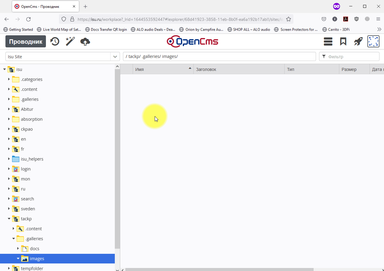This screenshot has height=271, width=384.
Task: Click the horizontal scrollbar at bottom
Action: 219,269
